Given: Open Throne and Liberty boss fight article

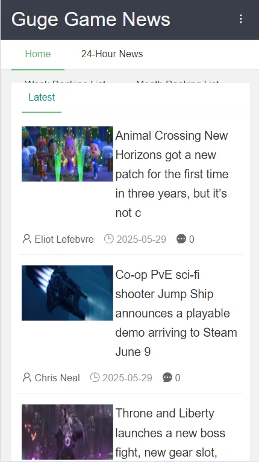Looking at the screenshot, I should 170,433.
